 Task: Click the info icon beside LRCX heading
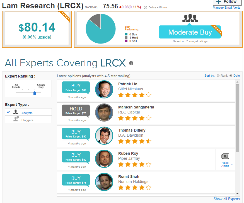pos(131,63)
